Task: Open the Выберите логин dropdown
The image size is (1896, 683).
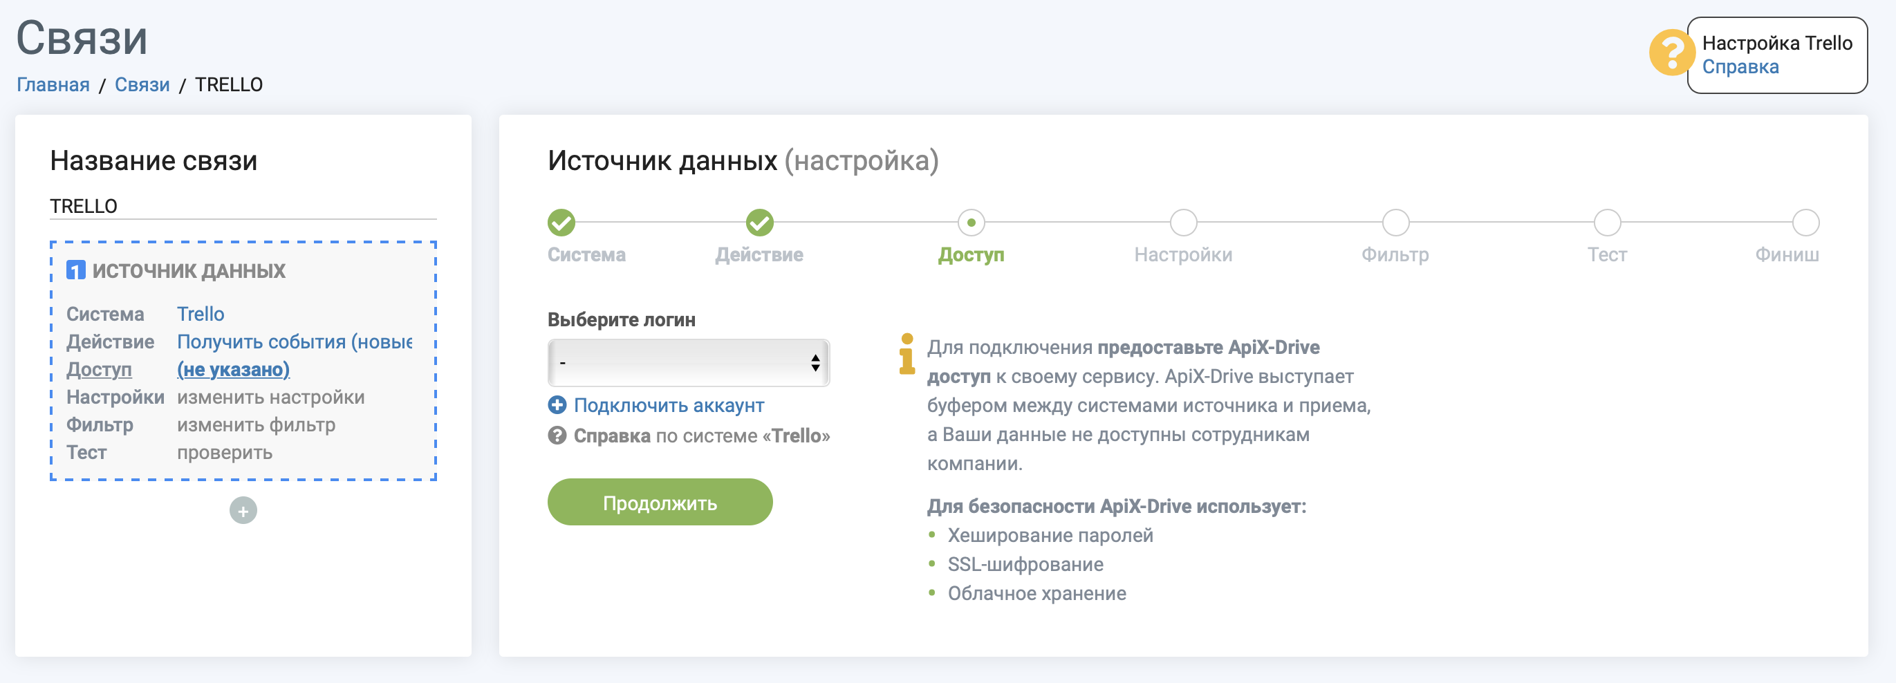Action: coord(688,362)
